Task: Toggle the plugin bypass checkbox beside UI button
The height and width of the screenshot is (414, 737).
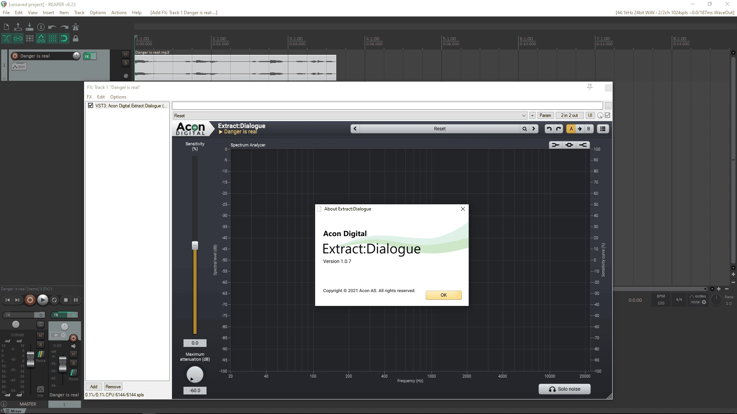Action: (608, 115)
